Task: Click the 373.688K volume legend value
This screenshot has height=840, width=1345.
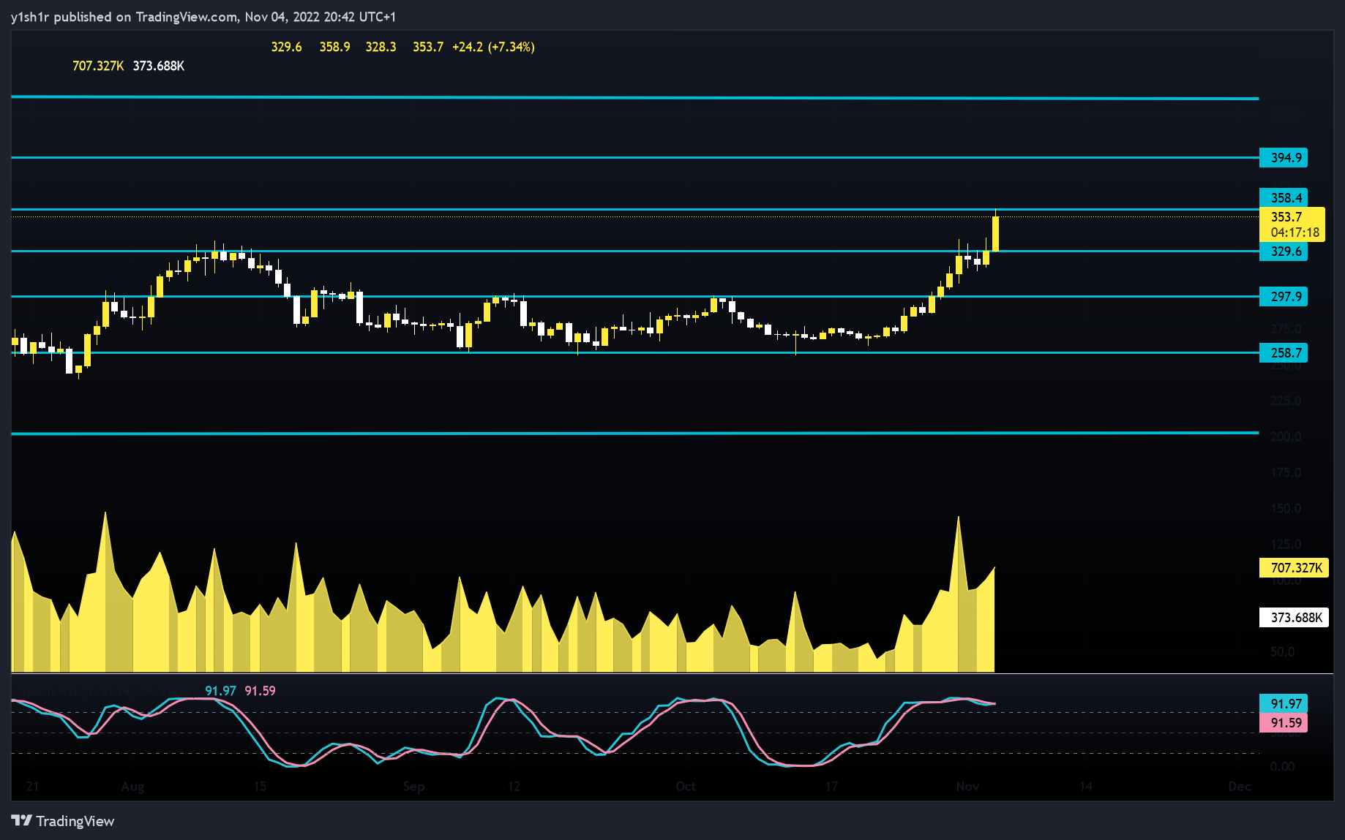Action: click(159, 66)
